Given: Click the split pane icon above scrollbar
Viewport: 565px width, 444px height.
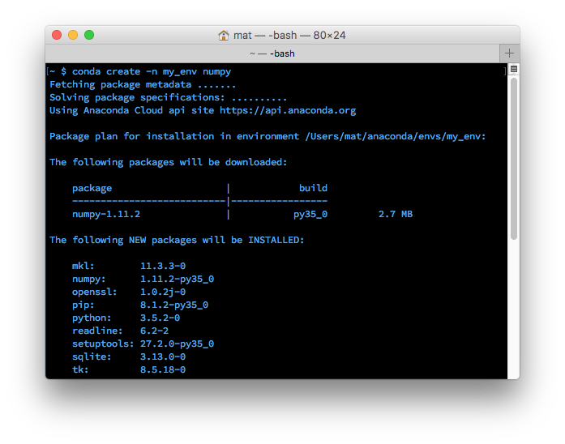Looking at the screenshot, I should tap(513, 70).
